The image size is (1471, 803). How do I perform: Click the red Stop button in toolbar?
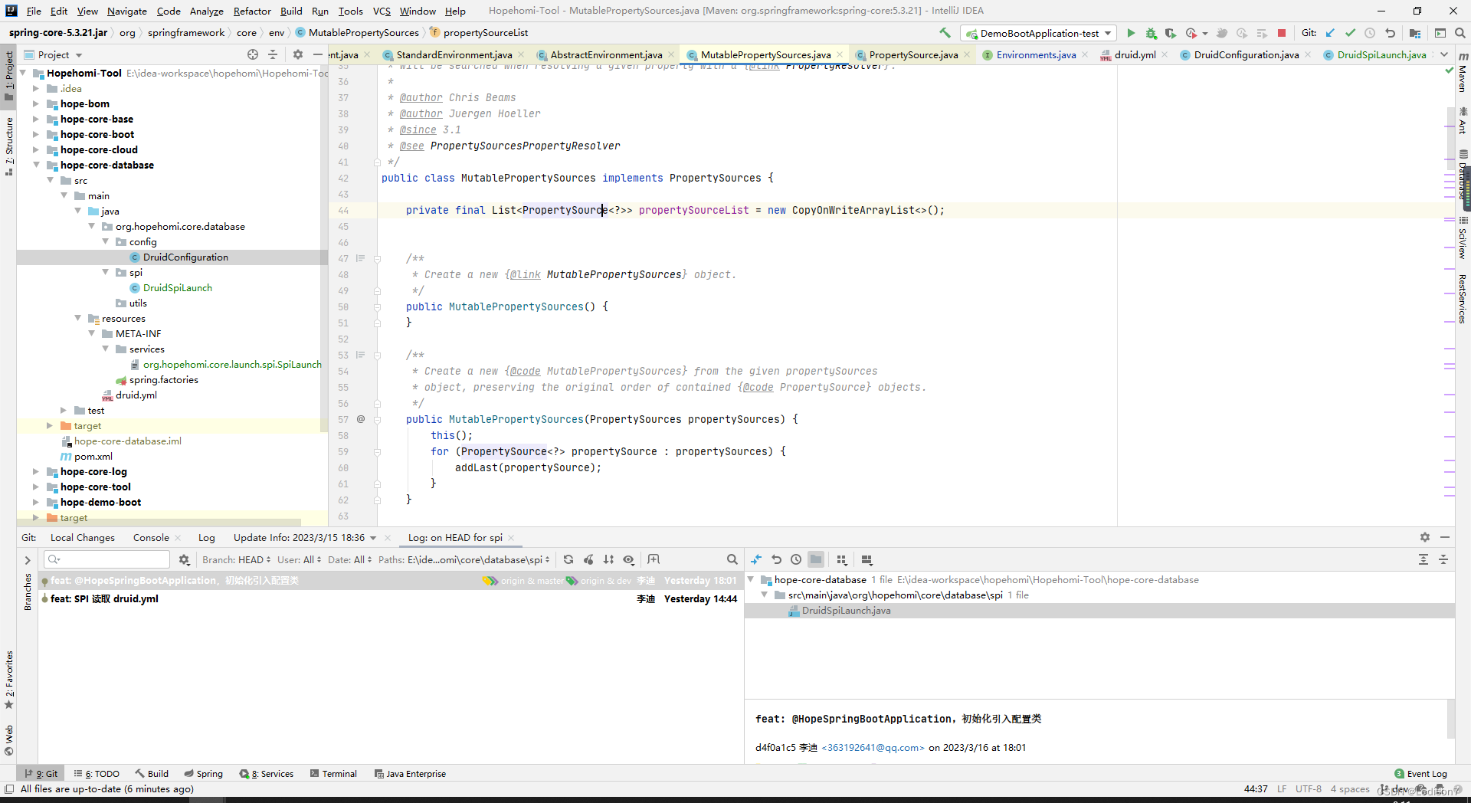click(x=1282, y=33)
